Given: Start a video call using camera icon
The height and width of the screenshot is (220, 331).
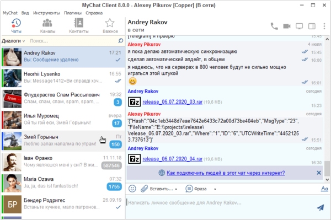Looking at the screenshot, I should pyautogui.click(x=287, y=26).
